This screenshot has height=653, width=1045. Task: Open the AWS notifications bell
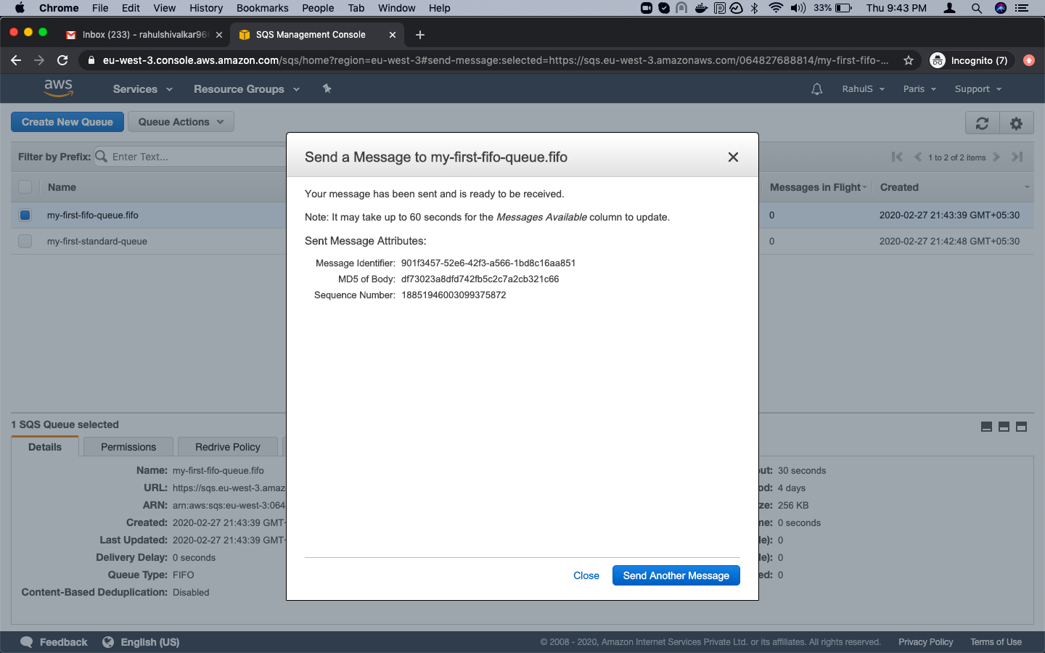(816, 89)
